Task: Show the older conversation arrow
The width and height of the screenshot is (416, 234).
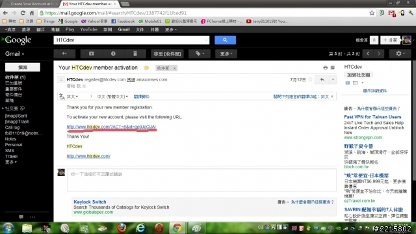Action: click(379, 53)
